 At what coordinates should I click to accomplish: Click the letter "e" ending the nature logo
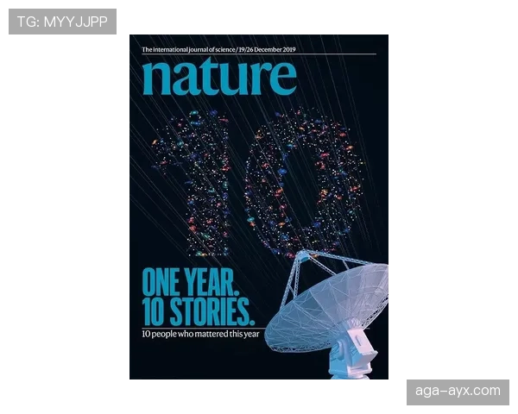click(283, 78)
